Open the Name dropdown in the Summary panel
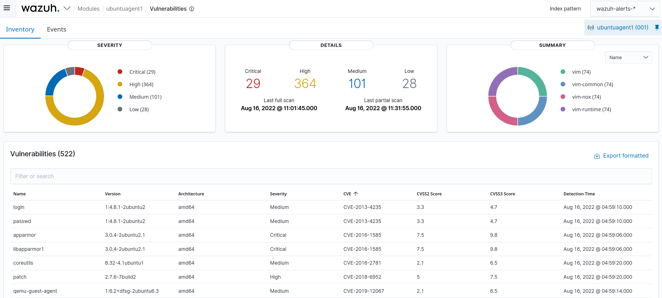 [x=628, y=57]
